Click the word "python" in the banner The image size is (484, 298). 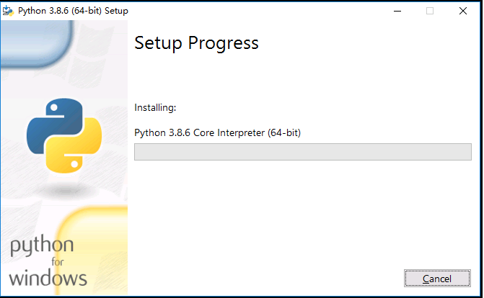pyautogui.click(x=42, y=247)
